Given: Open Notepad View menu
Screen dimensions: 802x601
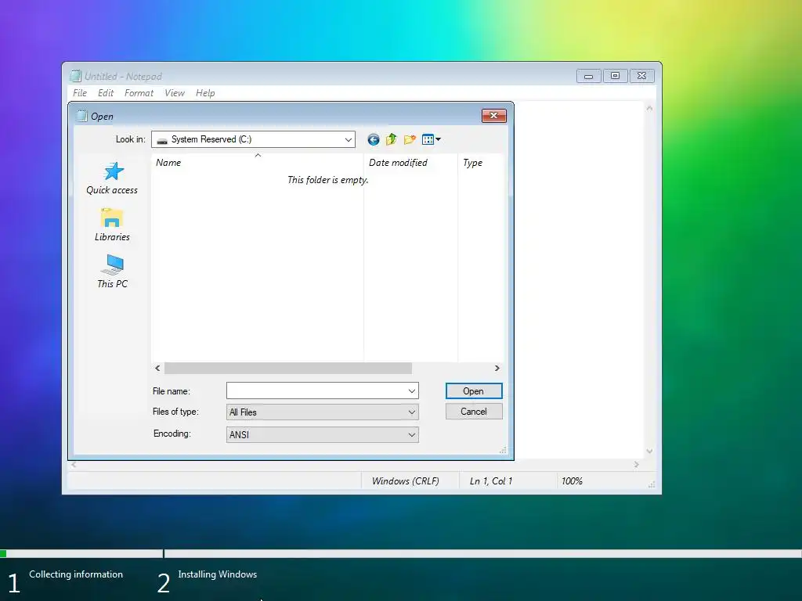Looking at the screenshot, I should [175, 93].
